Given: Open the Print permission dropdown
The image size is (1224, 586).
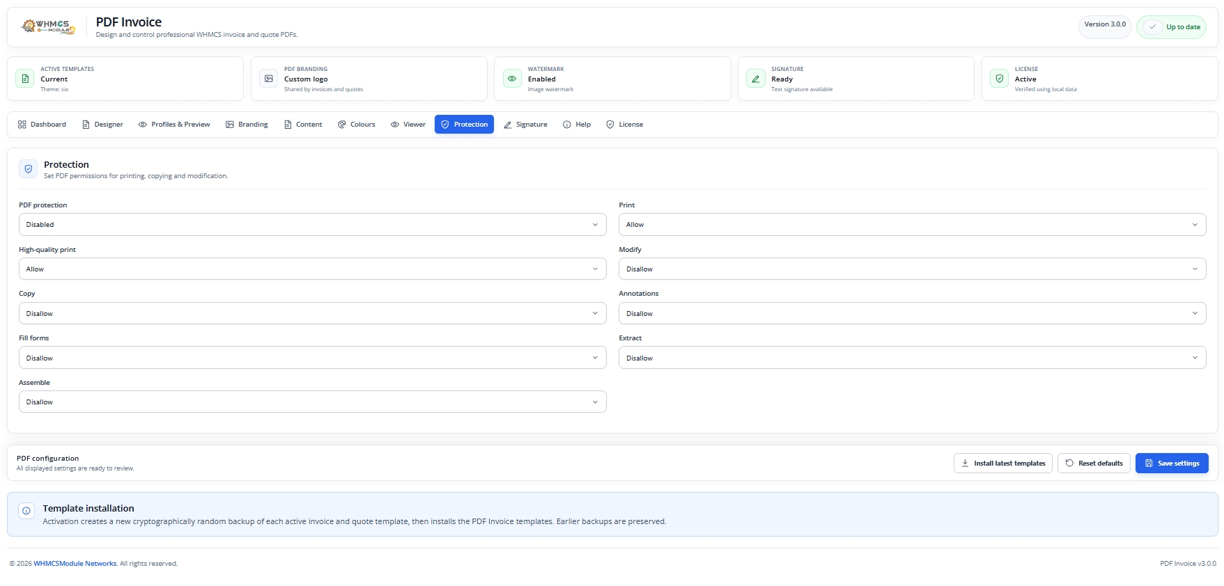Looking at the screenshot, I should [x=913, y=225].
